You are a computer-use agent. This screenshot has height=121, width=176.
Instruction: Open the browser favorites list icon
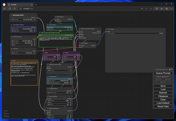click(x=162, y=8)
